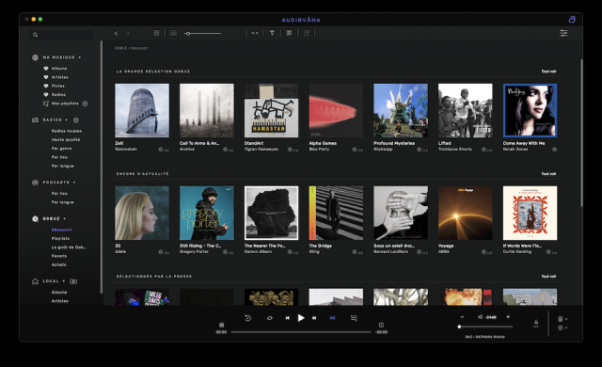The image size is (602, 367).
Task: Toggle shuffle mode
Action: click(x=332, y=318)
